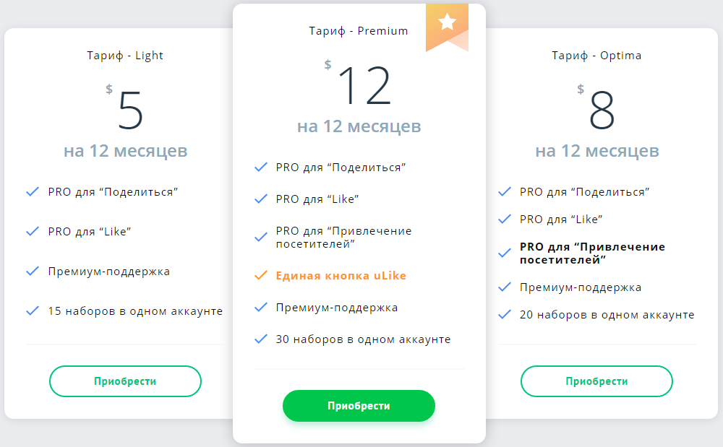Viewport: 723px width, 447px height.
Task: Click the $12 price on Premium card
Action: coord(363,87)
